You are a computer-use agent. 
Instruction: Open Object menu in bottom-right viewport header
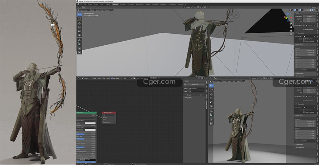pyautogui.click(x=239, y=81)
